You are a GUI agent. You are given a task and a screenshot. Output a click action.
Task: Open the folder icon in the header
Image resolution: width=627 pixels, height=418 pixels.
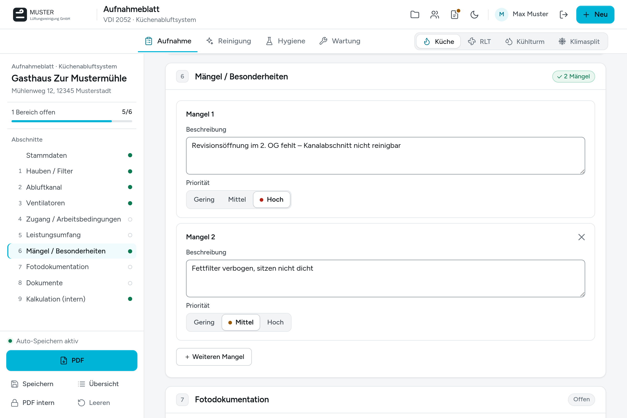pyautogui.click(x=415, y=14)
